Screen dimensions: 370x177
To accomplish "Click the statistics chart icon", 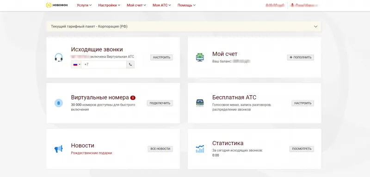I will click(x=200, y=149).
